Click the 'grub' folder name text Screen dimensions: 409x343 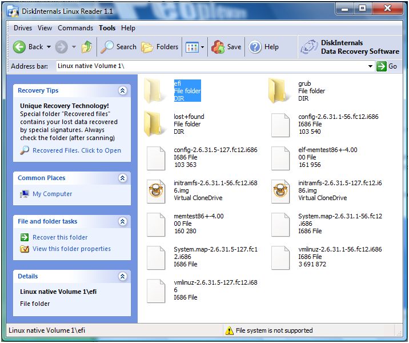[x=304, y=83]
